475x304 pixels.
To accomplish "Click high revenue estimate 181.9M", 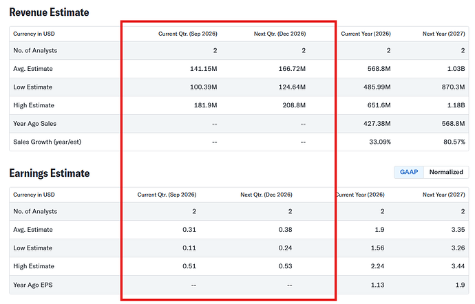I will [x=205, y=105].
